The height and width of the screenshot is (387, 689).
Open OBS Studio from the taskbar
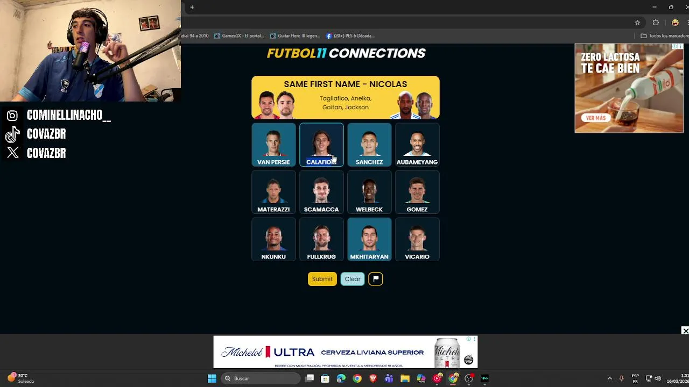(x=469, y=378)
